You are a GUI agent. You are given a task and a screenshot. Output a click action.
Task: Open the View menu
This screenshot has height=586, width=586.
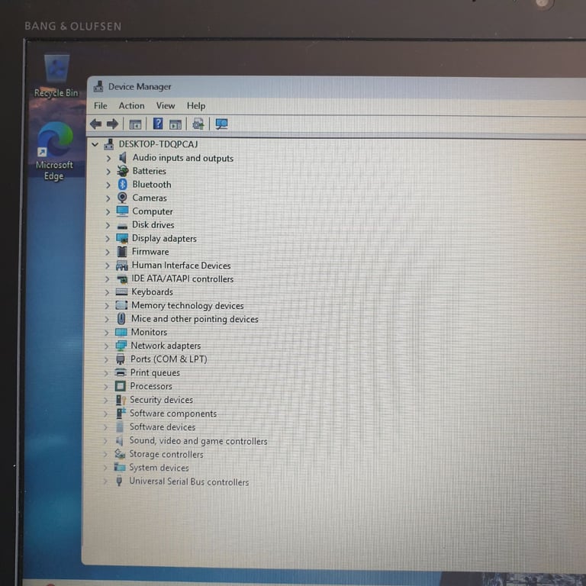(166, 106)
